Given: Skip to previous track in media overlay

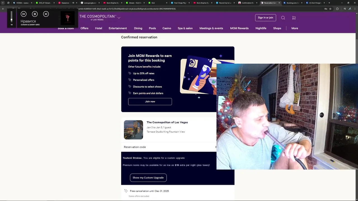Looking at the screenshot, I should (23, 14).
